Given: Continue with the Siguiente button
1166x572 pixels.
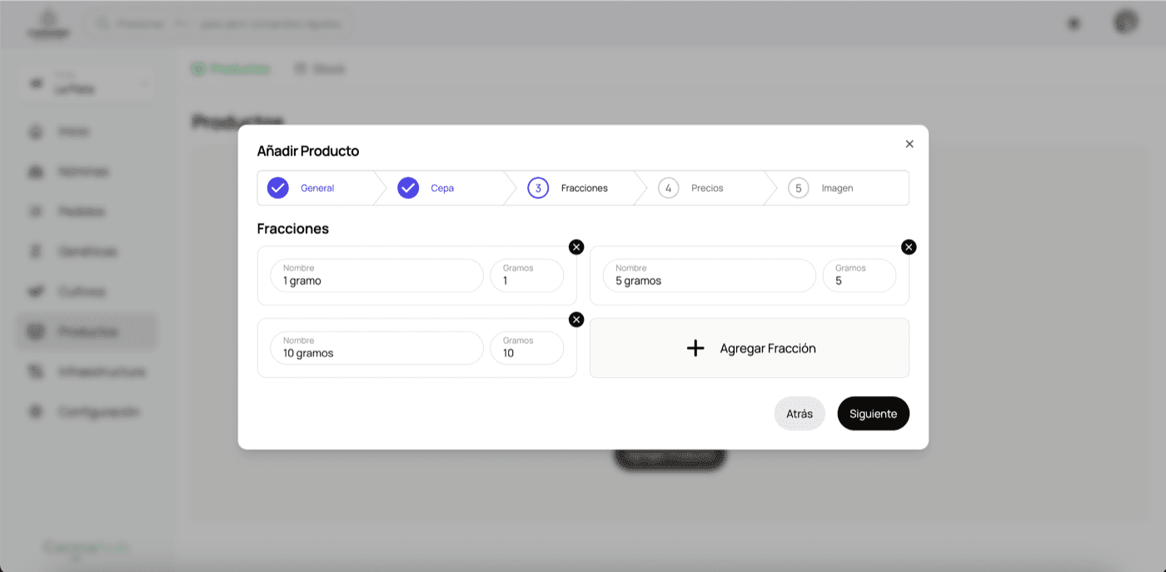Looking at the screenshot, I should coord(873,414).
